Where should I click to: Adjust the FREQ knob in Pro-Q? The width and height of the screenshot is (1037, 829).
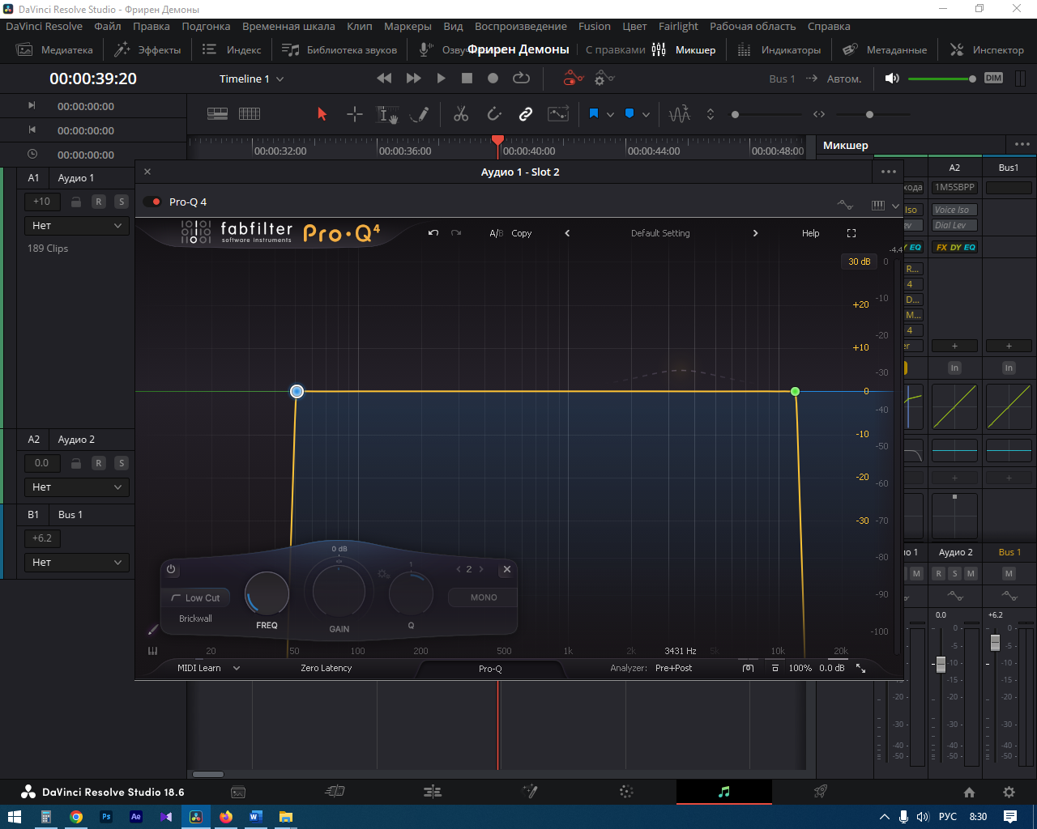tap(267, 594)
